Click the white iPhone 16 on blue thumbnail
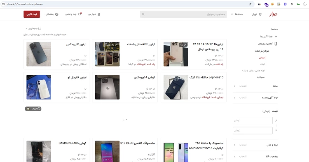The image size is (309, 162). pyautogui.click(x=39, y=87)
